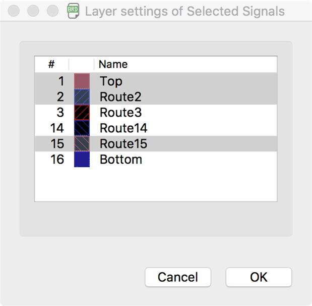The image size is (312, 306).
Task: Click layer number 3
Action: pos(60,112)
